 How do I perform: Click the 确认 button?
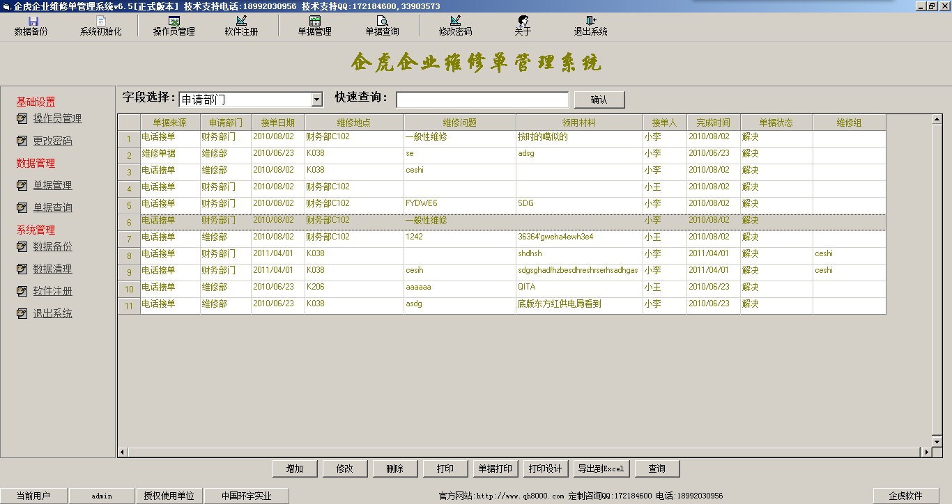tap(599, 100)
